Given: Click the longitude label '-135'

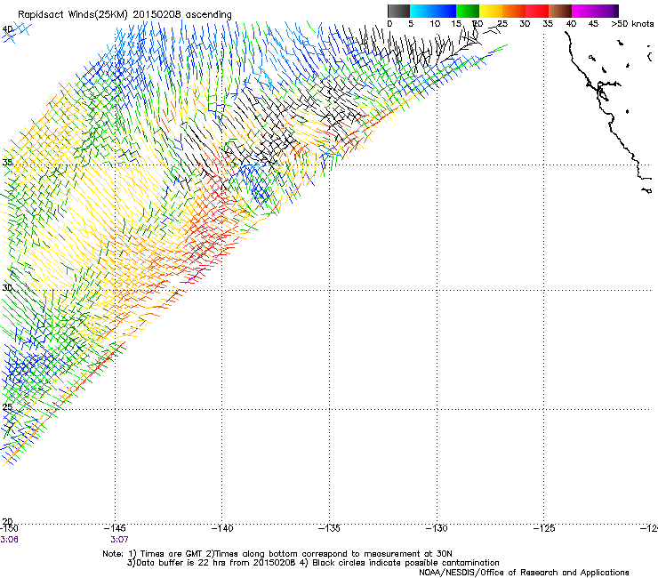Looking at the screenshot, I should (329, 528).
